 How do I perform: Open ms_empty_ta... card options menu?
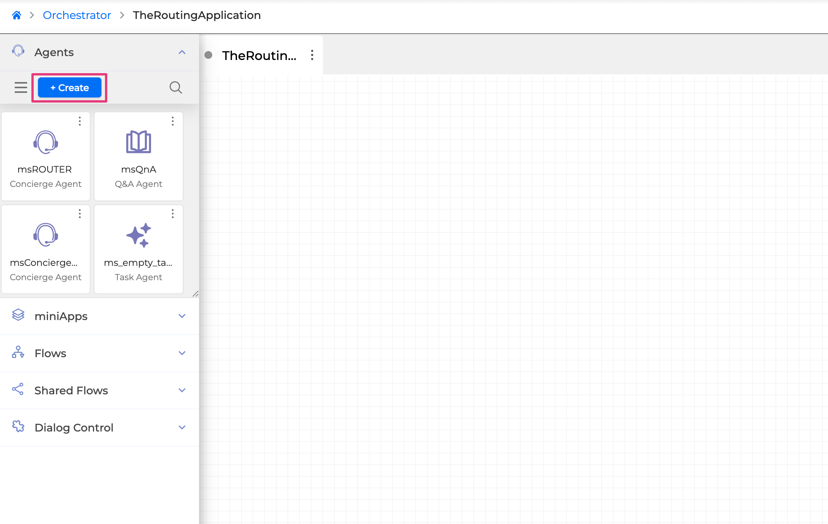click(x=173, y=214)
